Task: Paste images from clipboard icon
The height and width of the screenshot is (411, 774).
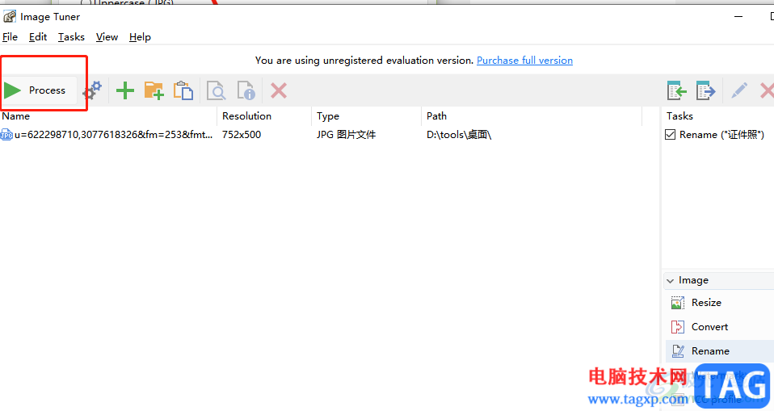Action: (183, 90)
